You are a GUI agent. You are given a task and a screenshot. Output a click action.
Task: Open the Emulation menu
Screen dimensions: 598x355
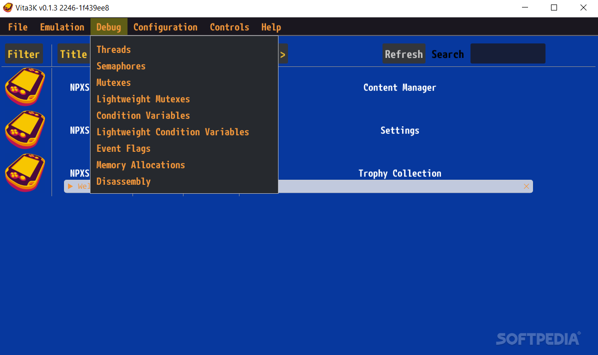click(62, 27)
